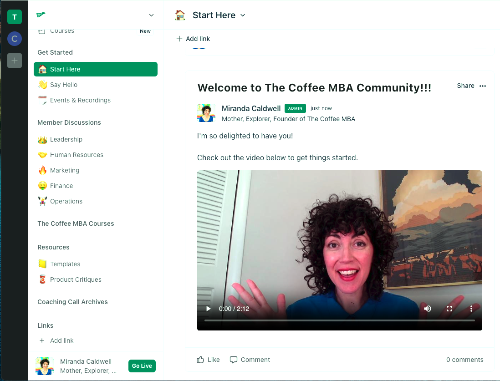
Task: Click the video progress bar
Action: 340,320
